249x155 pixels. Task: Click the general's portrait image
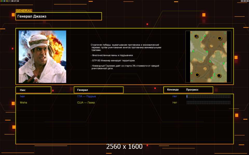click(42, 57)
